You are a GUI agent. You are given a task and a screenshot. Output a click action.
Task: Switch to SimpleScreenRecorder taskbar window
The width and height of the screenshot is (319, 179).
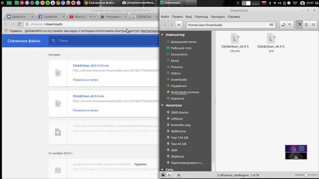[139, 2]
